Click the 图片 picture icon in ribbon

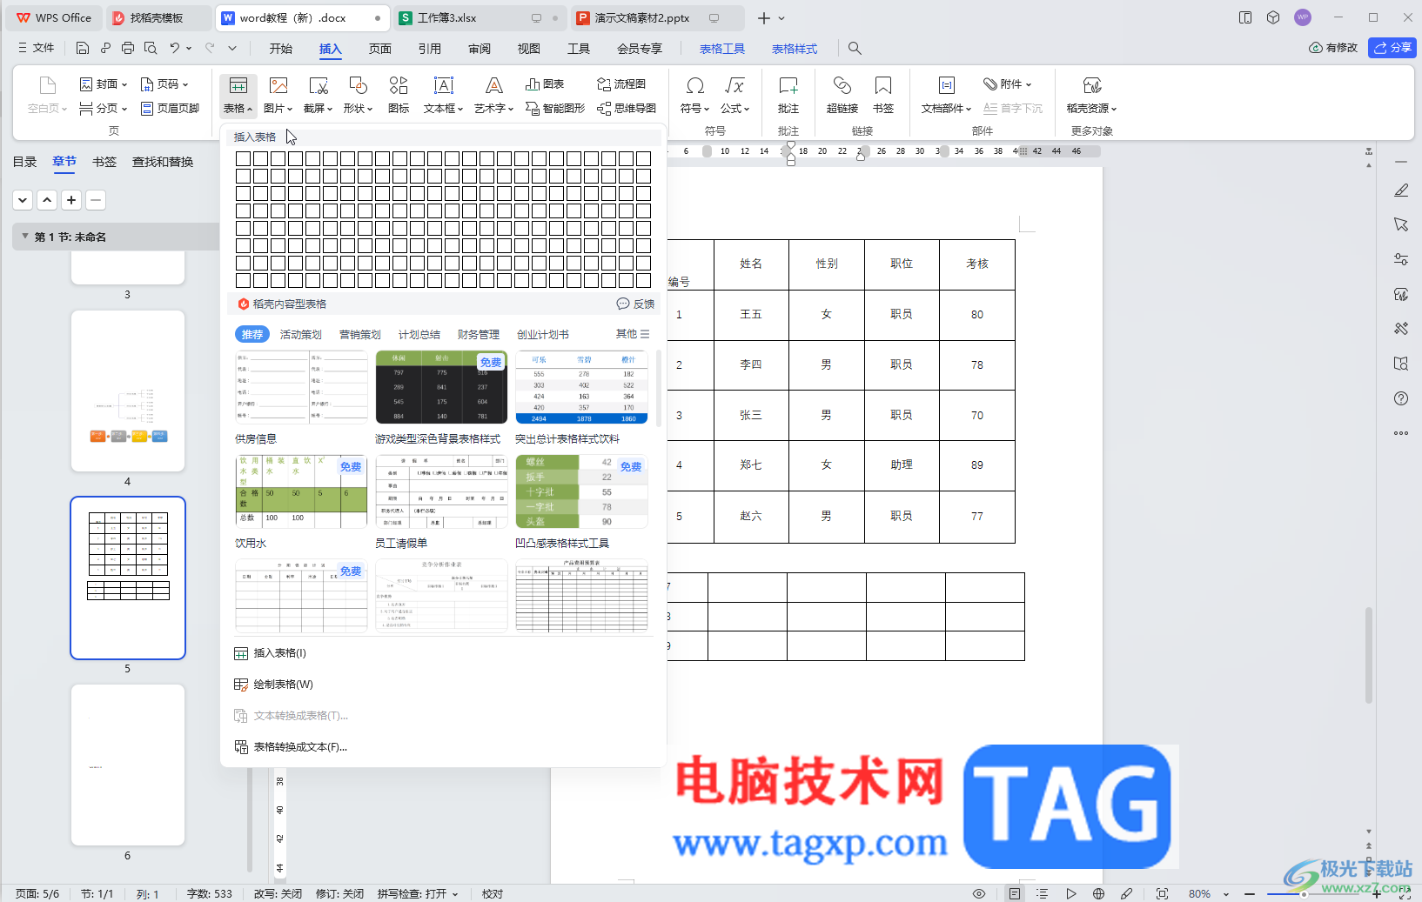pos(278,85)
